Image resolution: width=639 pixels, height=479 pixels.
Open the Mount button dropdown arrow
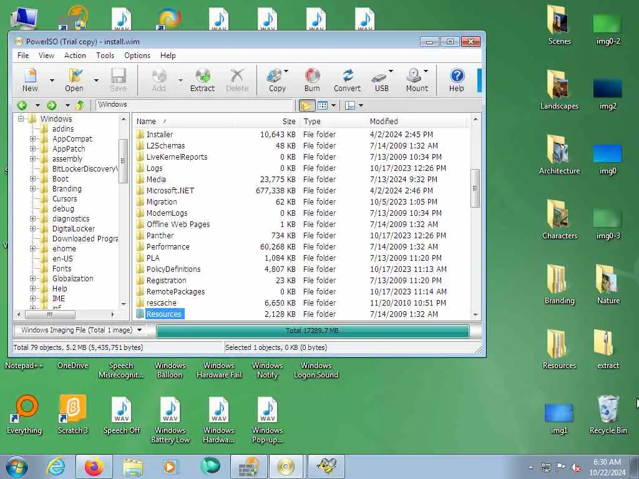pyautogui.click(x=426, y=71)
